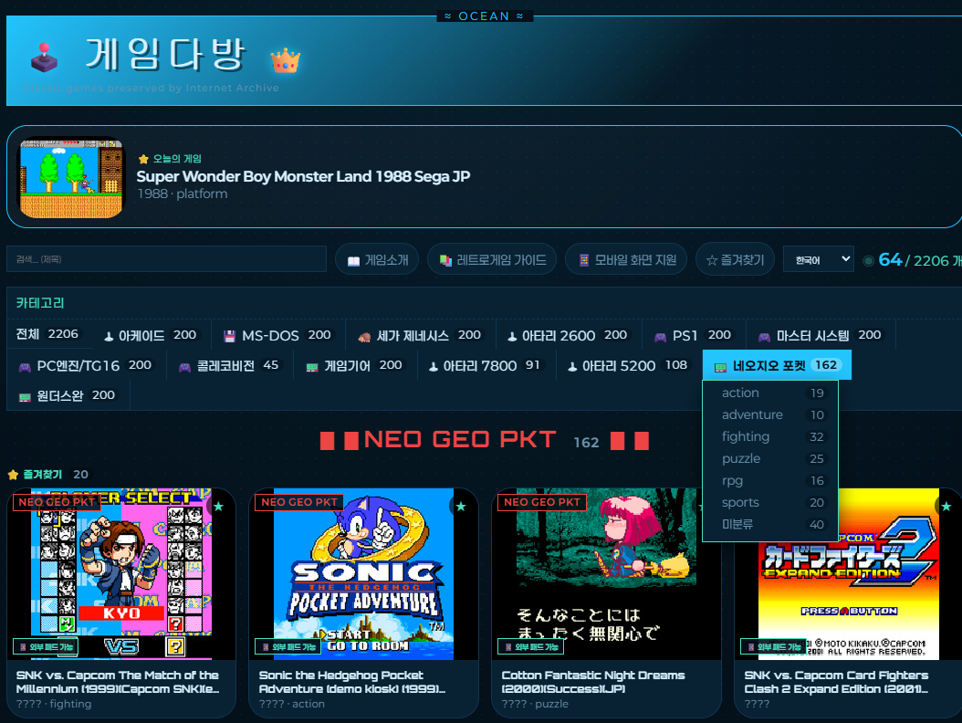Viewport: 962px width, 723px height.
Task: Open Super Wonder Boy Monster Land title link
Action: click(303, 177)
